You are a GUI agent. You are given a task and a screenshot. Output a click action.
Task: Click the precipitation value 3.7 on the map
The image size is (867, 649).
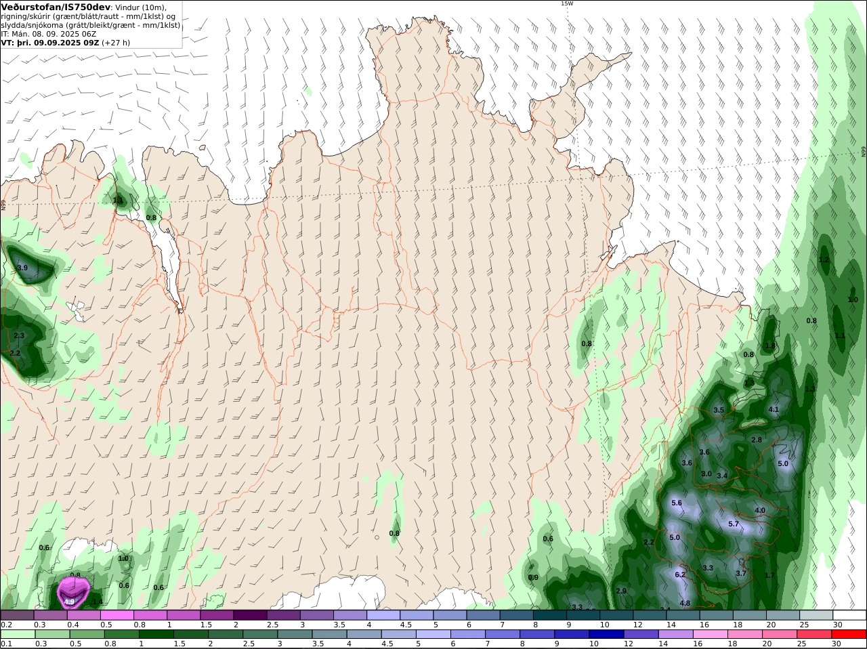pyautogui.click(x=741, y=574)
